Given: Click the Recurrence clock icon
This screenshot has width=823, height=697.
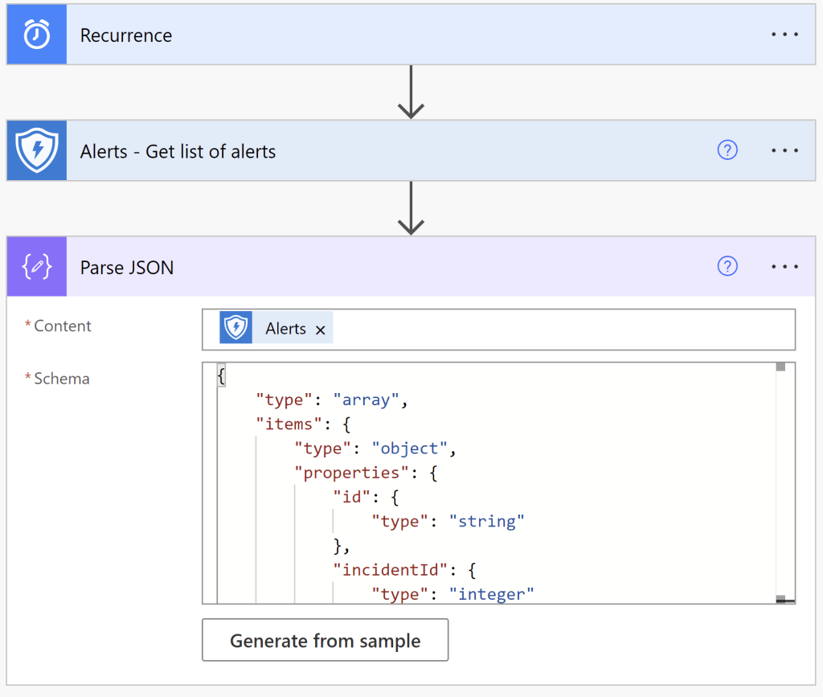Looking at the screenshot, I should (x=36, y=35).
